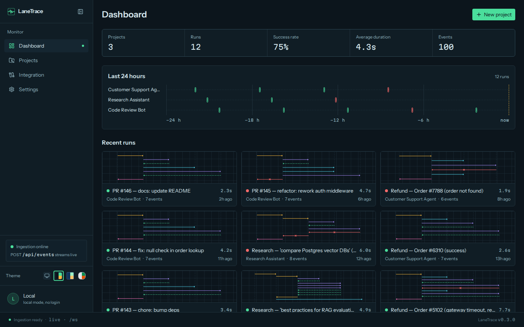Viewport: 524px width, 327px height.
Task: Click the Settings gear icon in sidebar
Action: [12, 89]
